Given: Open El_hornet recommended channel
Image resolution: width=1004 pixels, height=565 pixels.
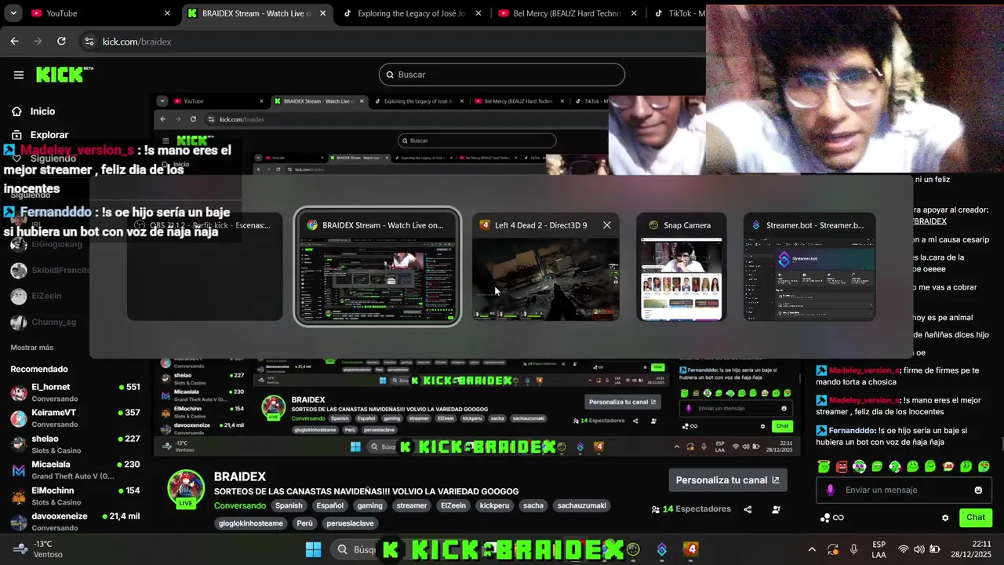Looking at the screenshot, I should [75, 392].
